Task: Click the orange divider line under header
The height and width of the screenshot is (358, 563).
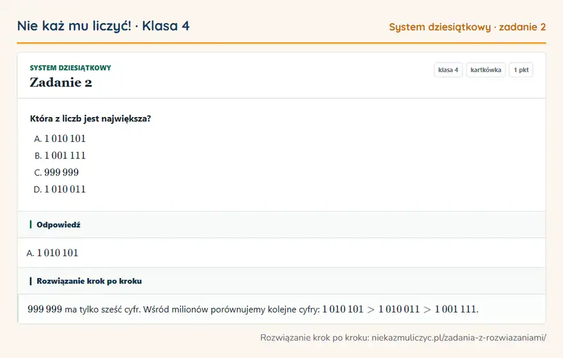Action: coord(281,43)
